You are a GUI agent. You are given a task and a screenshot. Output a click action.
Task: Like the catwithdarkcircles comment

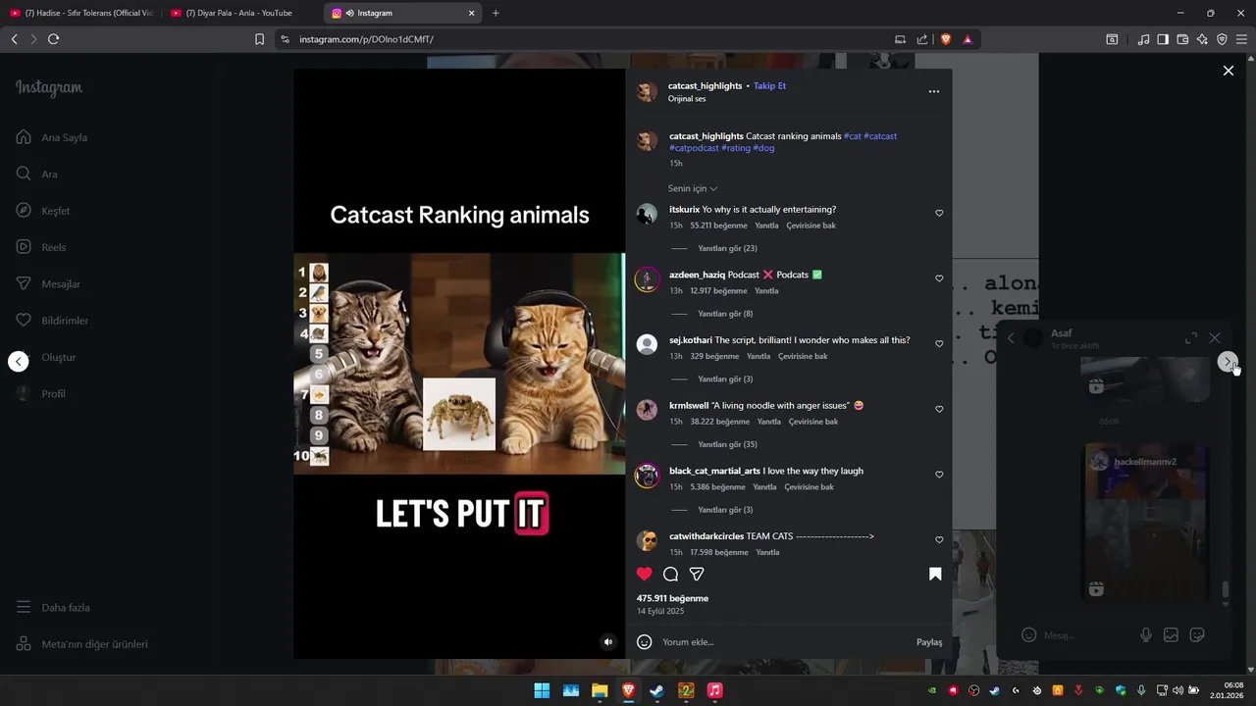pyautogui.click(x=939, y=540)
